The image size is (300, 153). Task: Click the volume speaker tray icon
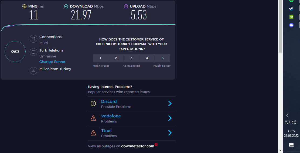(294, 123)
